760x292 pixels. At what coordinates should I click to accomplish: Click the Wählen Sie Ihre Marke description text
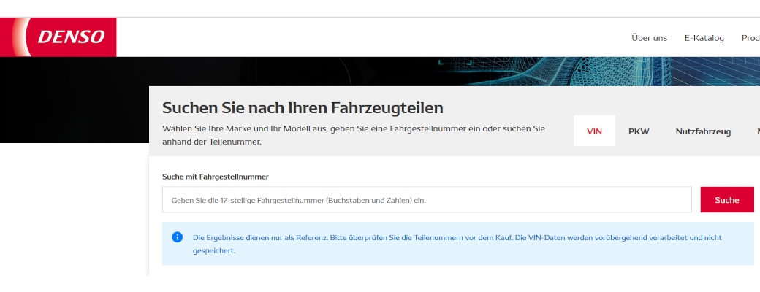click(x=353, y=135)
